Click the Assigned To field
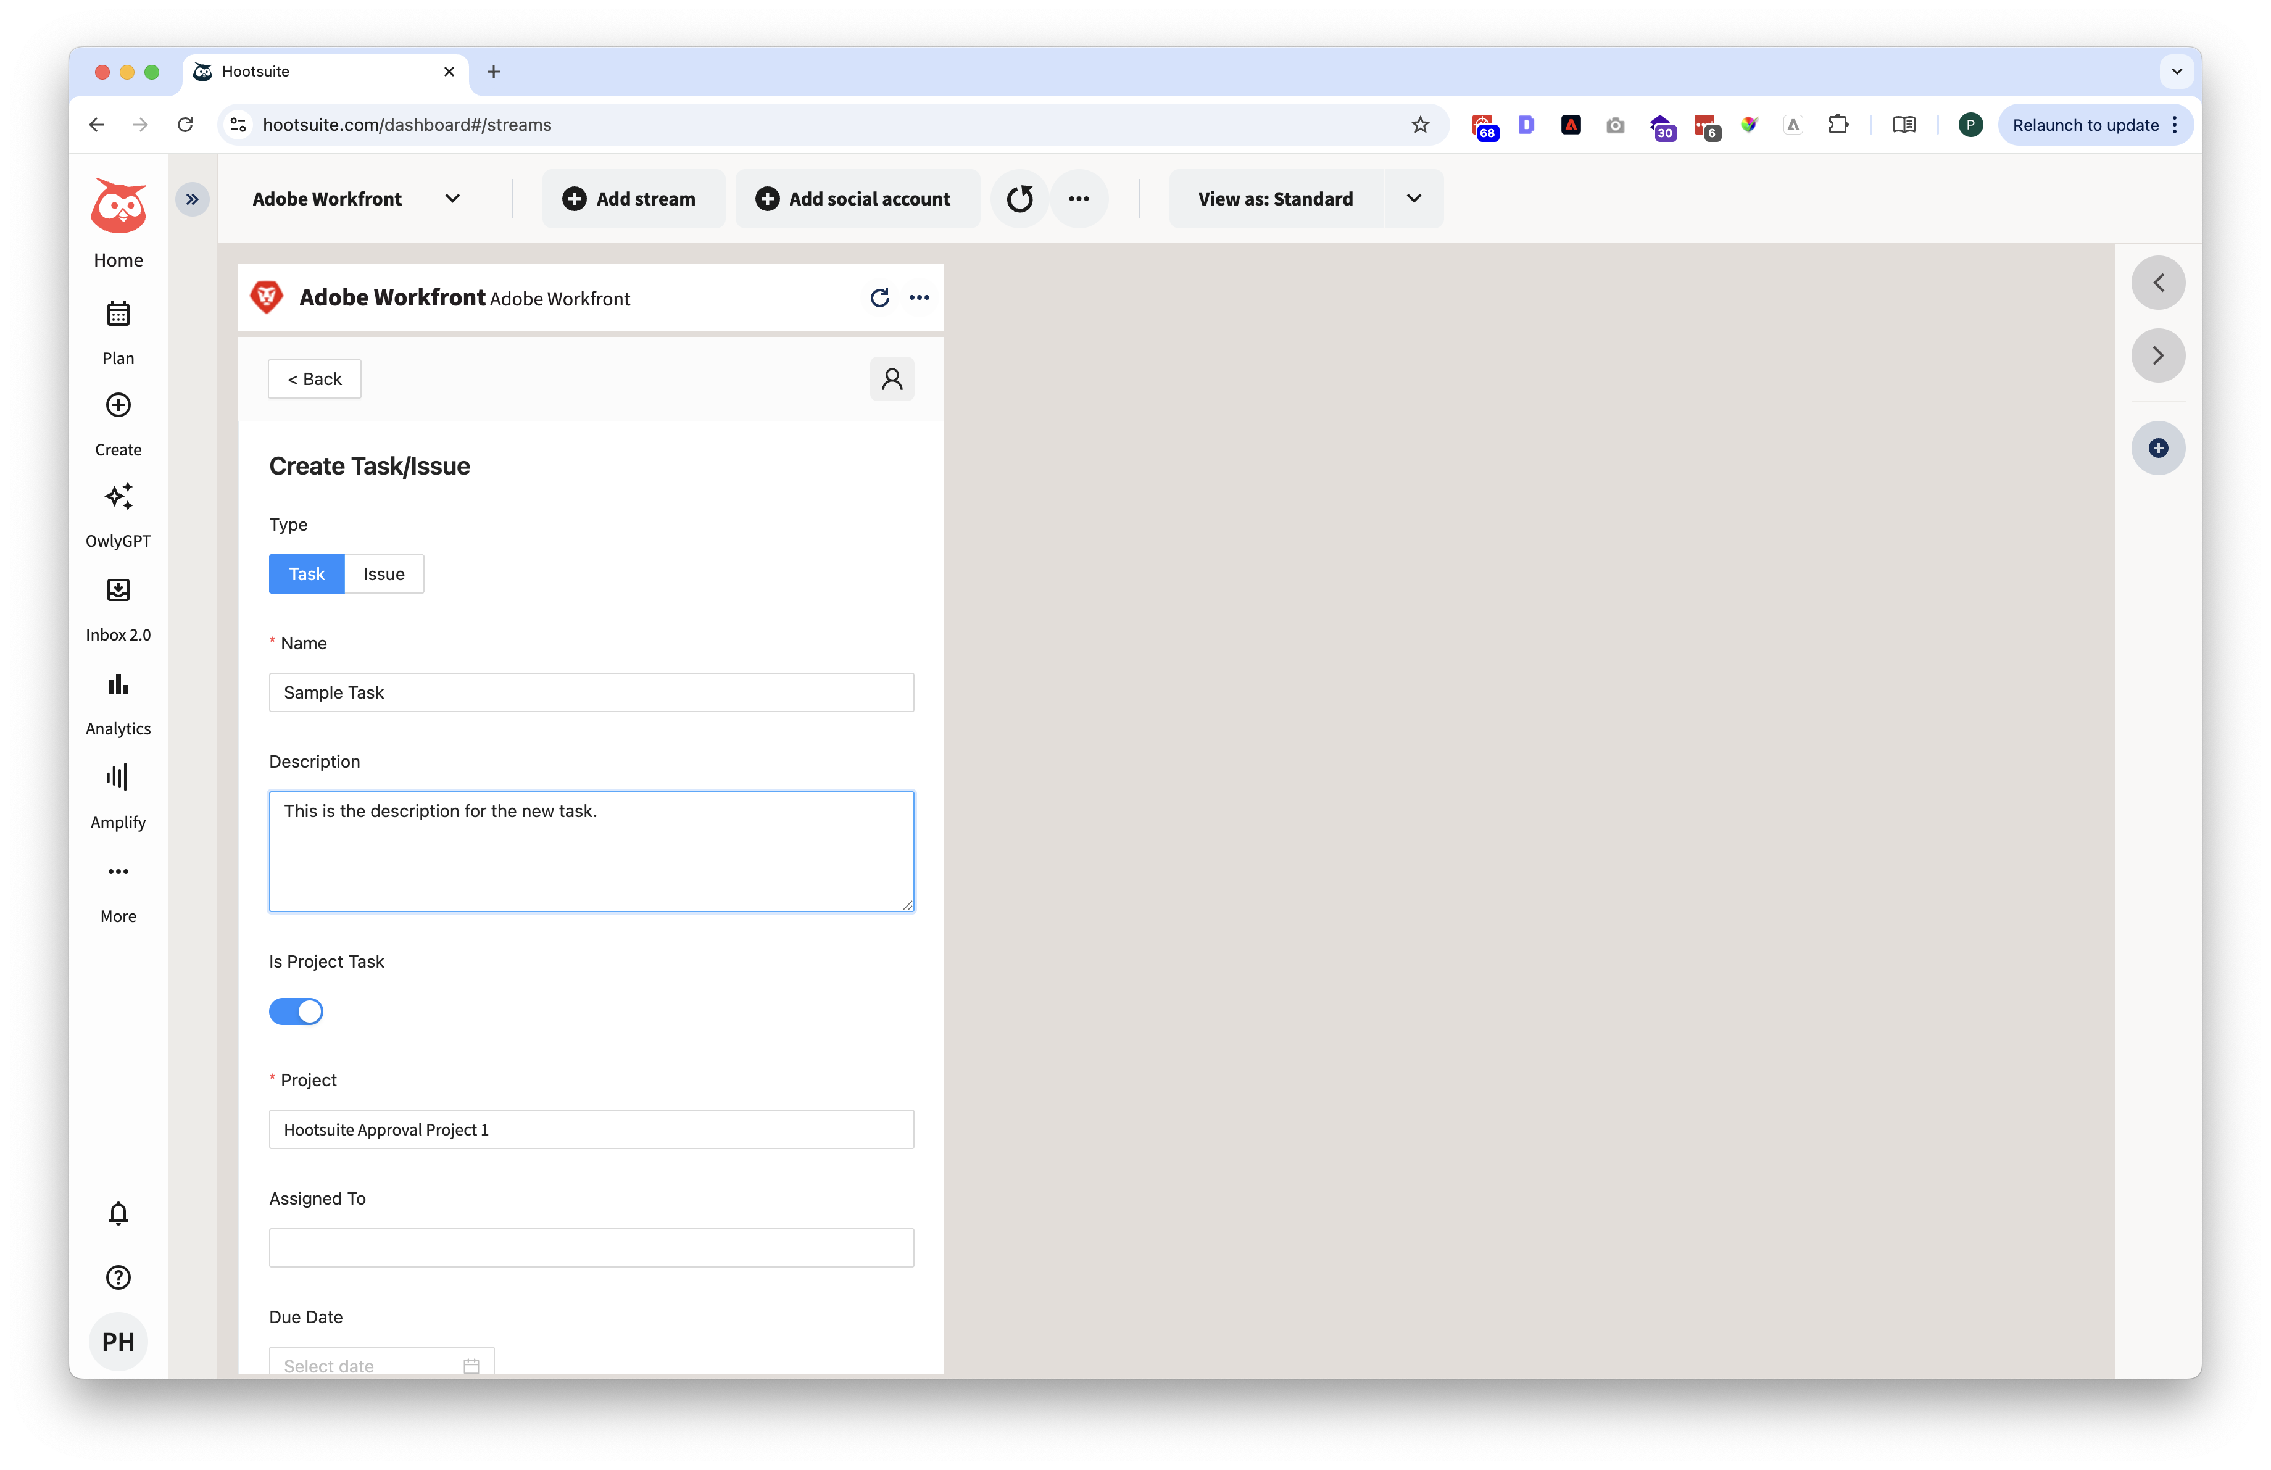Image resolution: width=2271 pixels, height=1470 pixels. point(592,1248)
